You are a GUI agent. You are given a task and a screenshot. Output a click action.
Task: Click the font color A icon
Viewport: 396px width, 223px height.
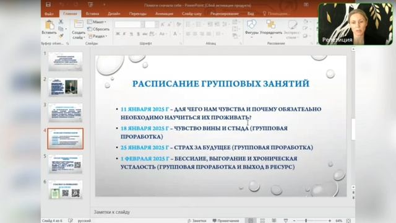tap(176, 33)
